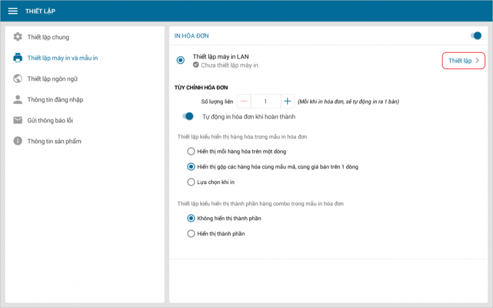The image size is (493, 308).
Task: Choose Không hiển thị thành phần option
Action: [x=191, y=218]
